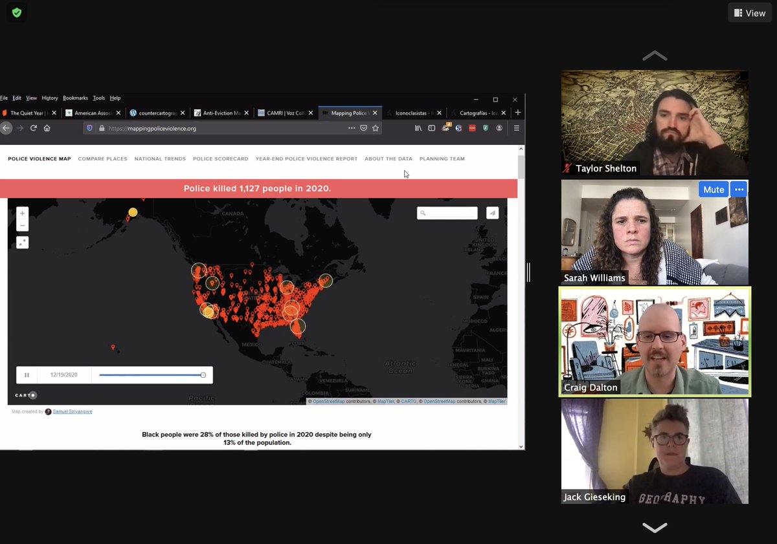This screenshot has height=544, width=777.
Task: Bookmark this page with star icon
Action: [x=376, y=128]
